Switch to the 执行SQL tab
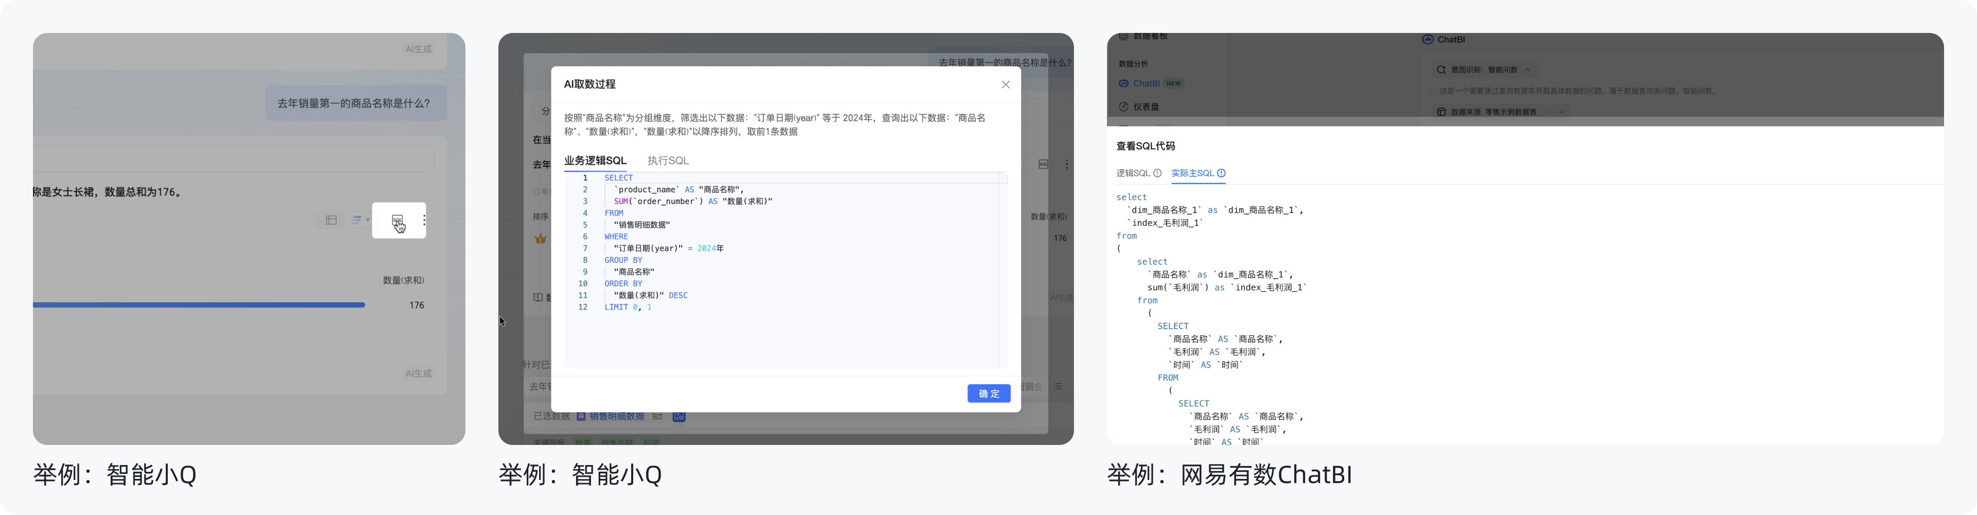 click(668, 160)
